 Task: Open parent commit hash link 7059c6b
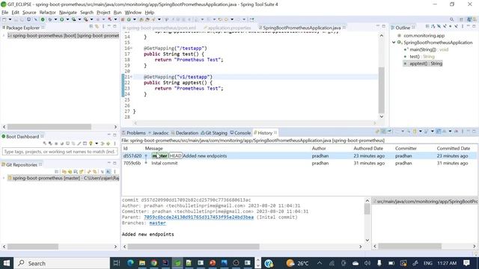pyautogui.click(x=198, y=217)
